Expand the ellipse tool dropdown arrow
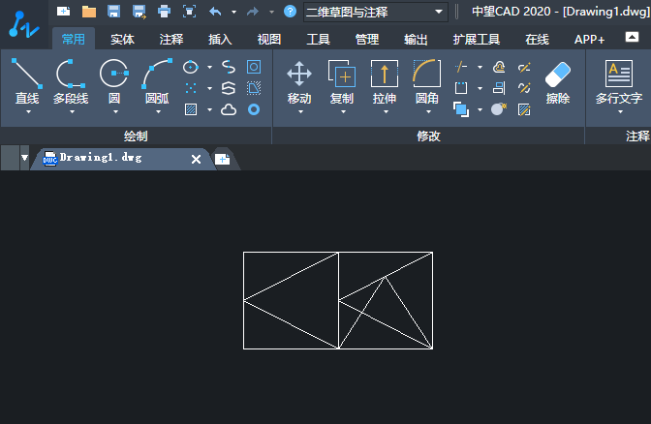 pyautogui.click(x=209, y=67)
